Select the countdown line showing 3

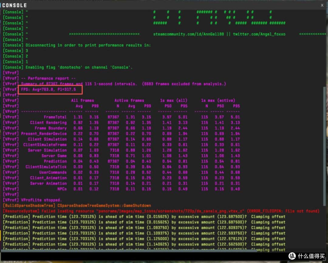click(x=15, y=51)
